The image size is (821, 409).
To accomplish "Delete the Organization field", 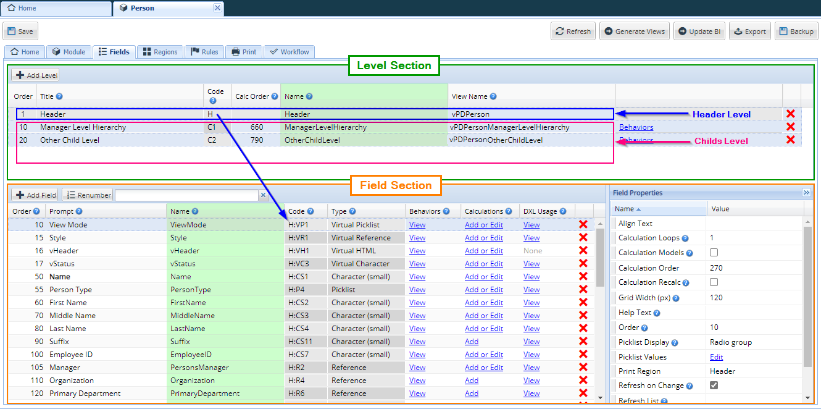I will coord(583,381).
